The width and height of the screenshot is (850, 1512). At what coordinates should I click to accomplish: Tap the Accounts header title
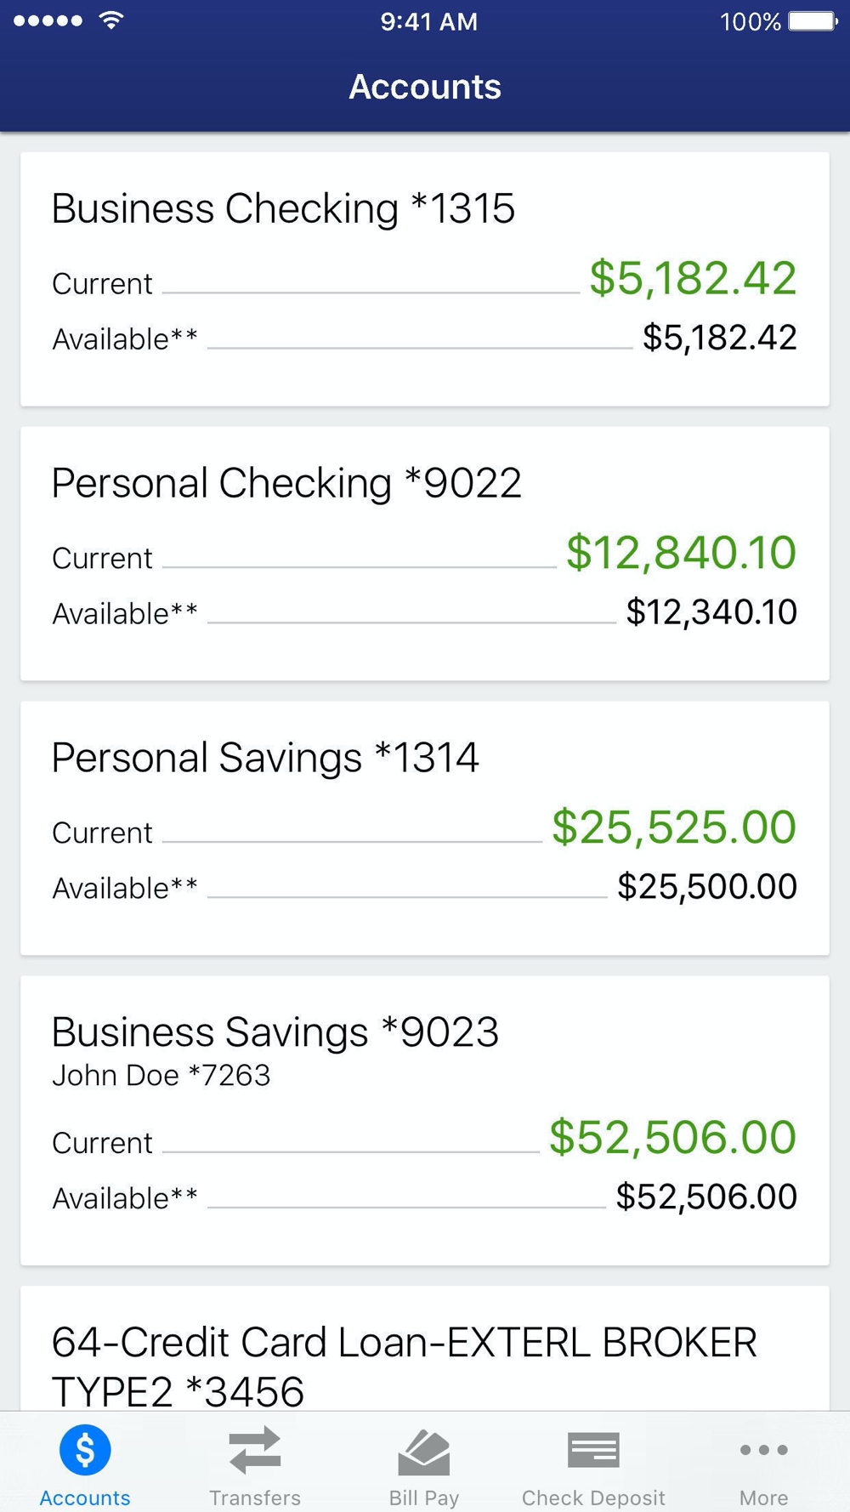pos(425,87)
